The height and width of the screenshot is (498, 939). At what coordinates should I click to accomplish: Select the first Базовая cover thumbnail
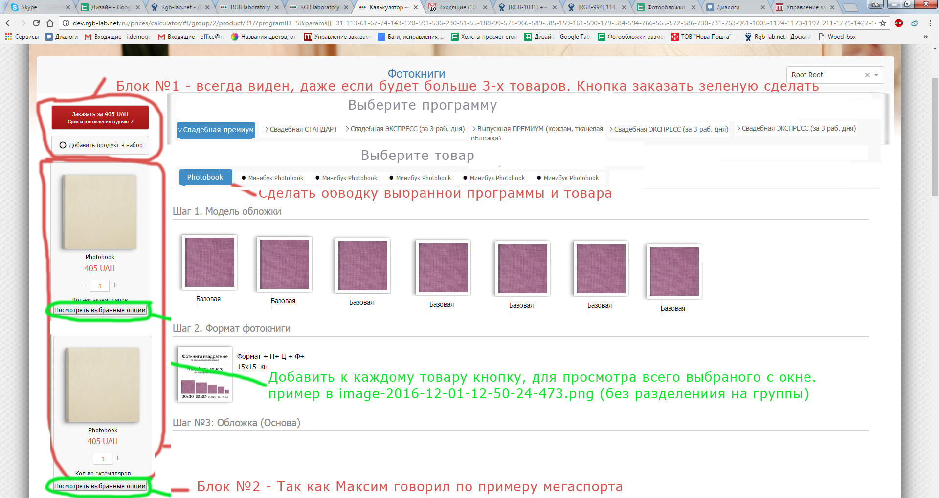(209, 262)
